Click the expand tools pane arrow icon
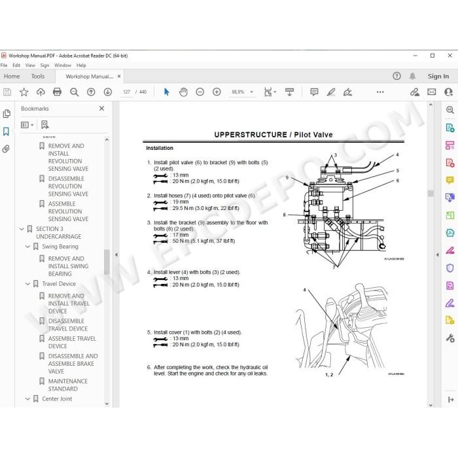Screen dimensions: 458x458 [x=450, y=399]
